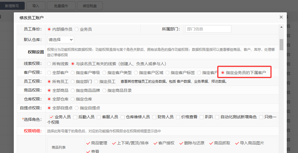Click the 绑定税盘 button

(90, 5)
